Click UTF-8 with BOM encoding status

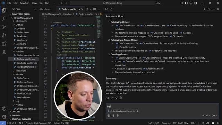181,123
